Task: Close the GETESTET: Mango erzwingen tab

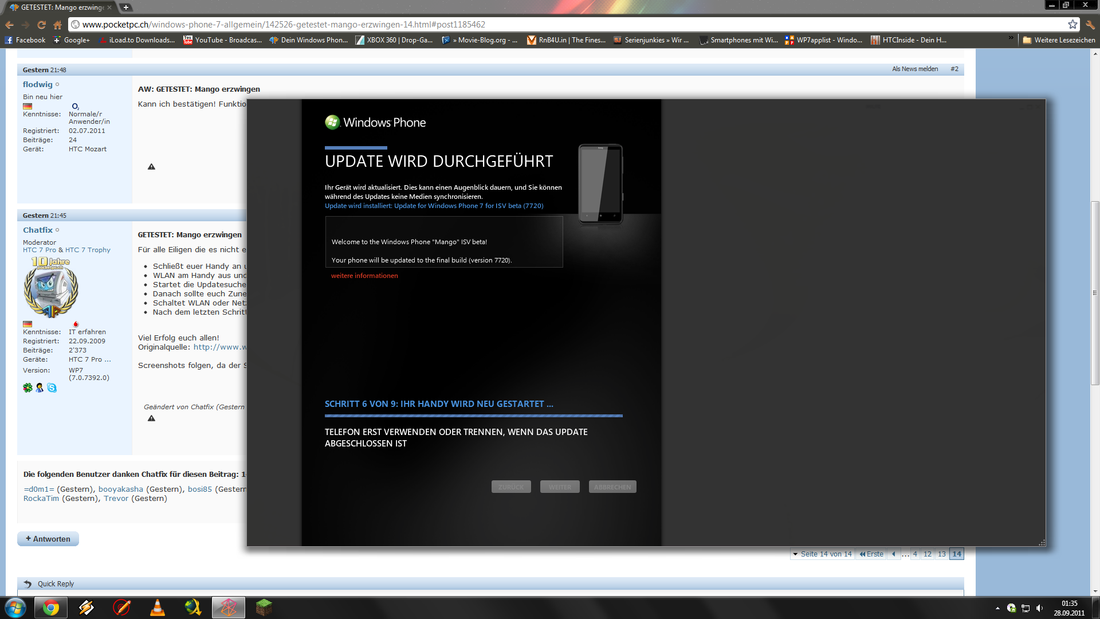Action: pyautogui.click(x=109, y=7)
